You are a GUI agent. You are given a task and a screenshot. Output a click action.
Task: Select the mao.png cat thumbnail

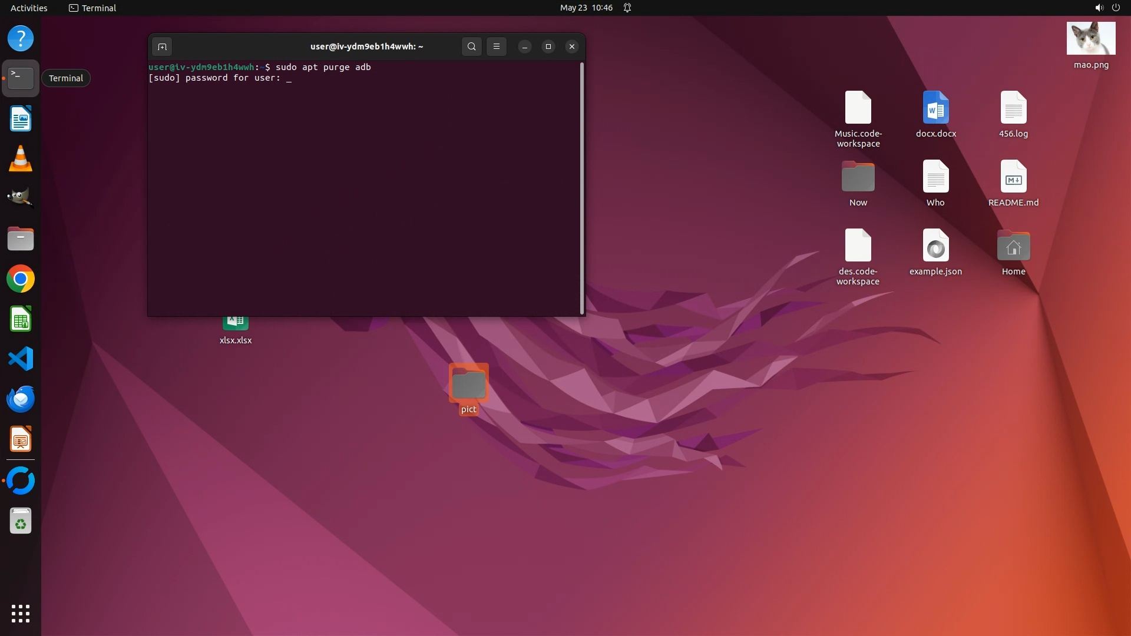(x=1090, y=39)
